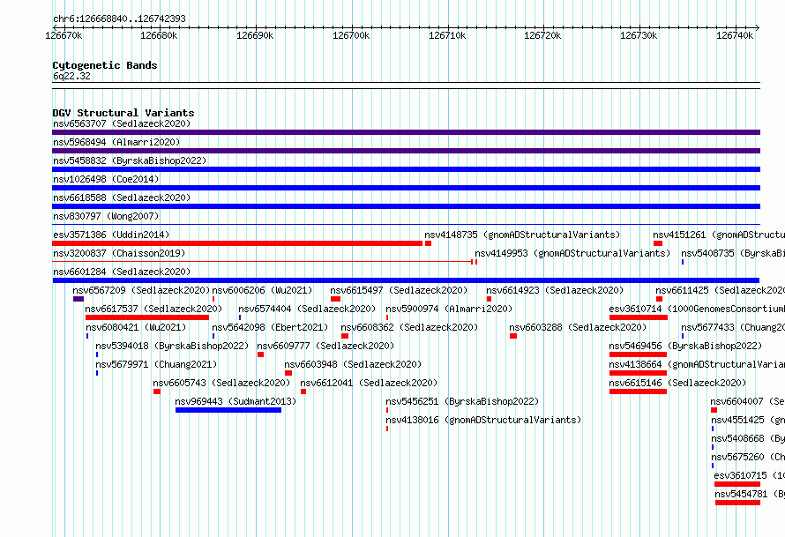The width and height of the screenshot is (785, 537).
Task: Select the nsv6006206 (Wu2021) label
Action: tap(262, 290)
